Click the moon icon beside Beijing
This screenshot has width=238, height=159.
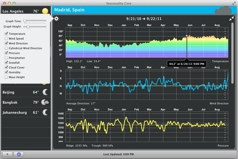45,92
